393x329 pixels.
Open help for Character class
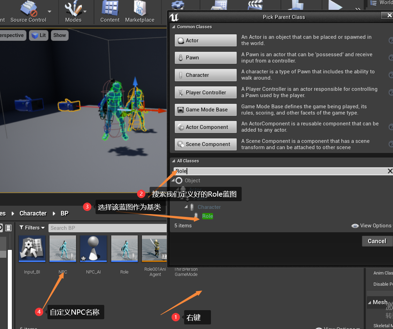pos(391,75)
